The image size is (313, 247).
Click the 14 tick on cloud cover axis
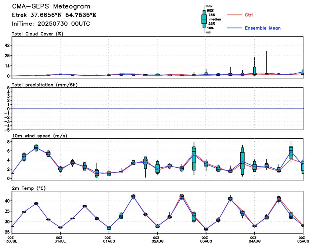point(7,66)
